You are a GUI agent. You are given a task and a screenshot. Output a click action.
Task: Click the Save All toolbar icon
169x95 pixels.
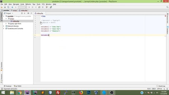(5, 7)
